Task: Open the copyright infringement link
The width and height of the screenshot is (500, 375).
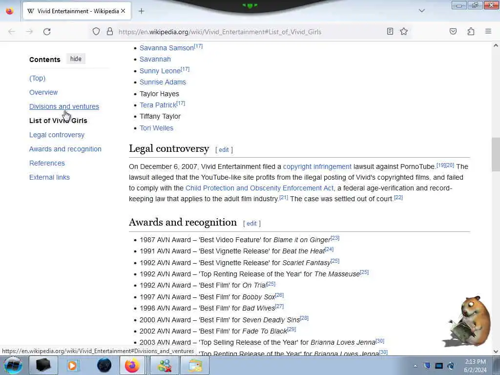Action: (317, 167)
